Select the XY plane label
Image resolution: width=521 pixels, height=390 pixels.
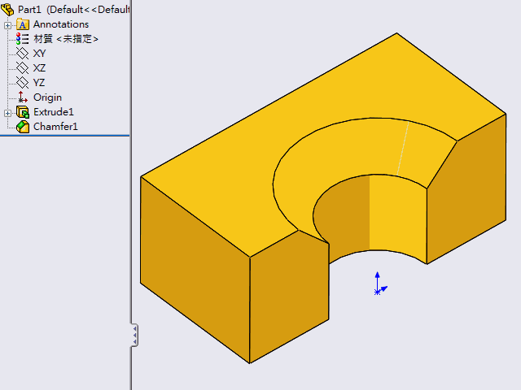39,54
